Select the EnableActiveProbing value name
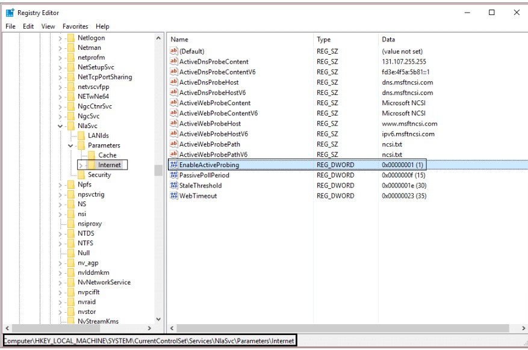This screenshot has width=528, height=350. tap(209, 165)
